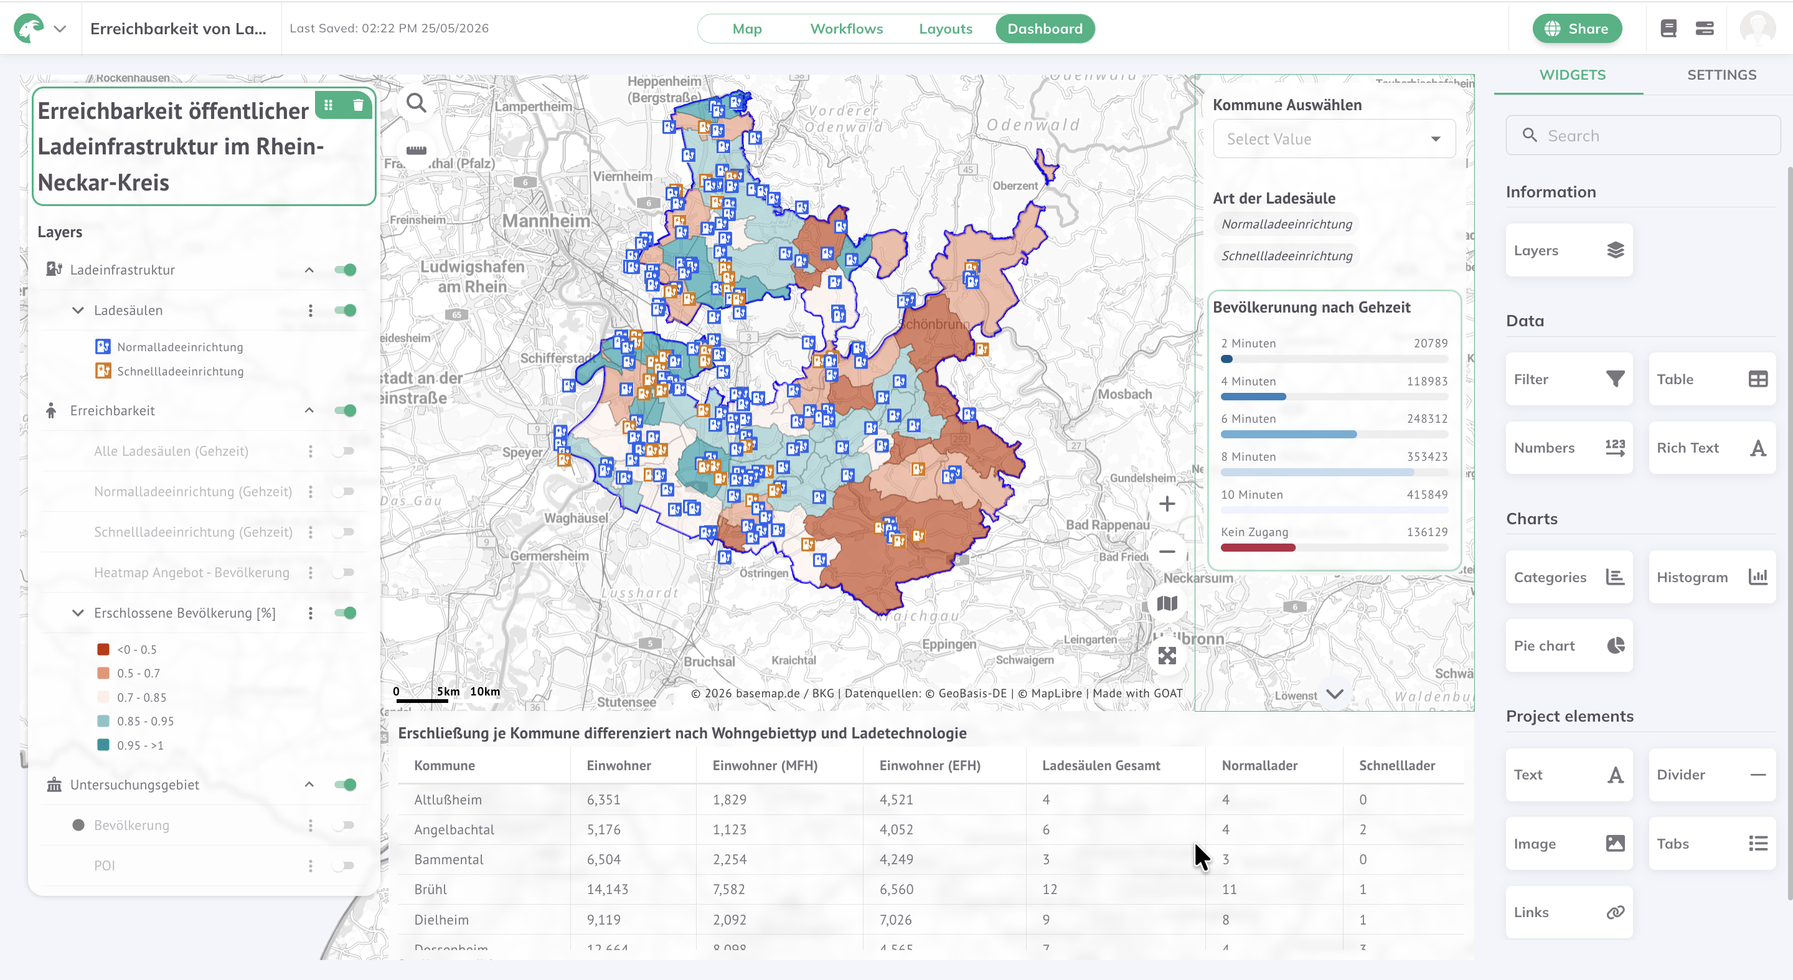Toggle Erreichbarkeit group visibility
The height and width of the screenshot is (980, 1793).
click(346, 411)
